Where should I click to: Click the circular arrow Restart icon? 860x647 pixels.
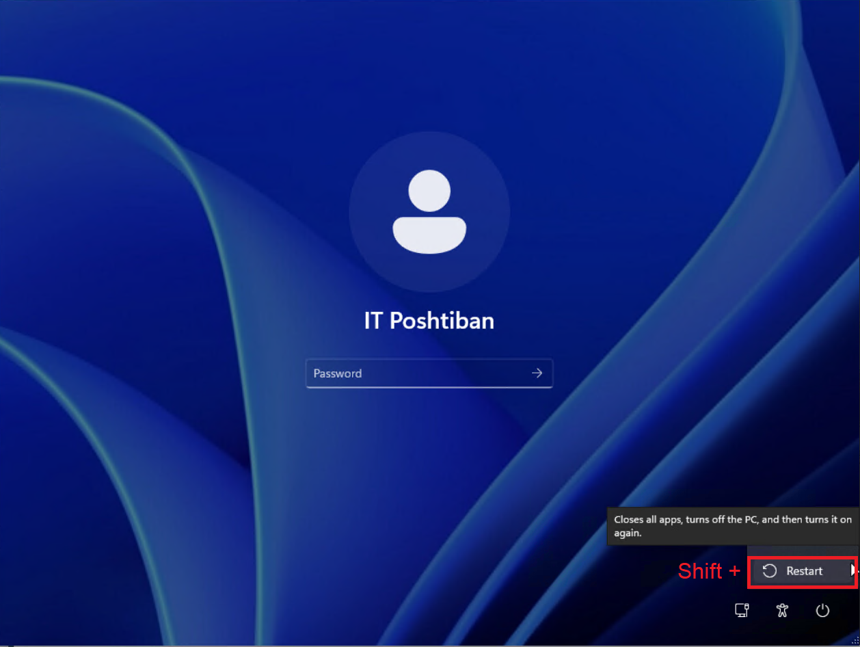pos(770,571)
